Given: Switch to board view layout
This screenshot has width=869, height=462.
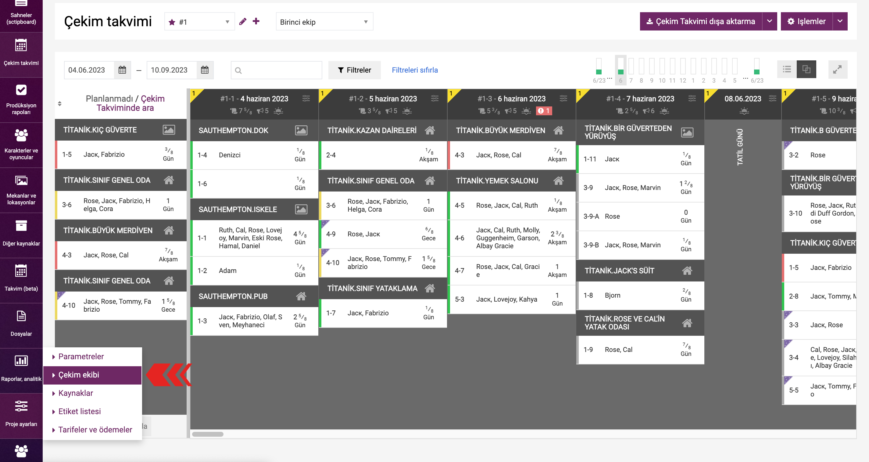Looking at the screenshot, I should tap(806, 70).
